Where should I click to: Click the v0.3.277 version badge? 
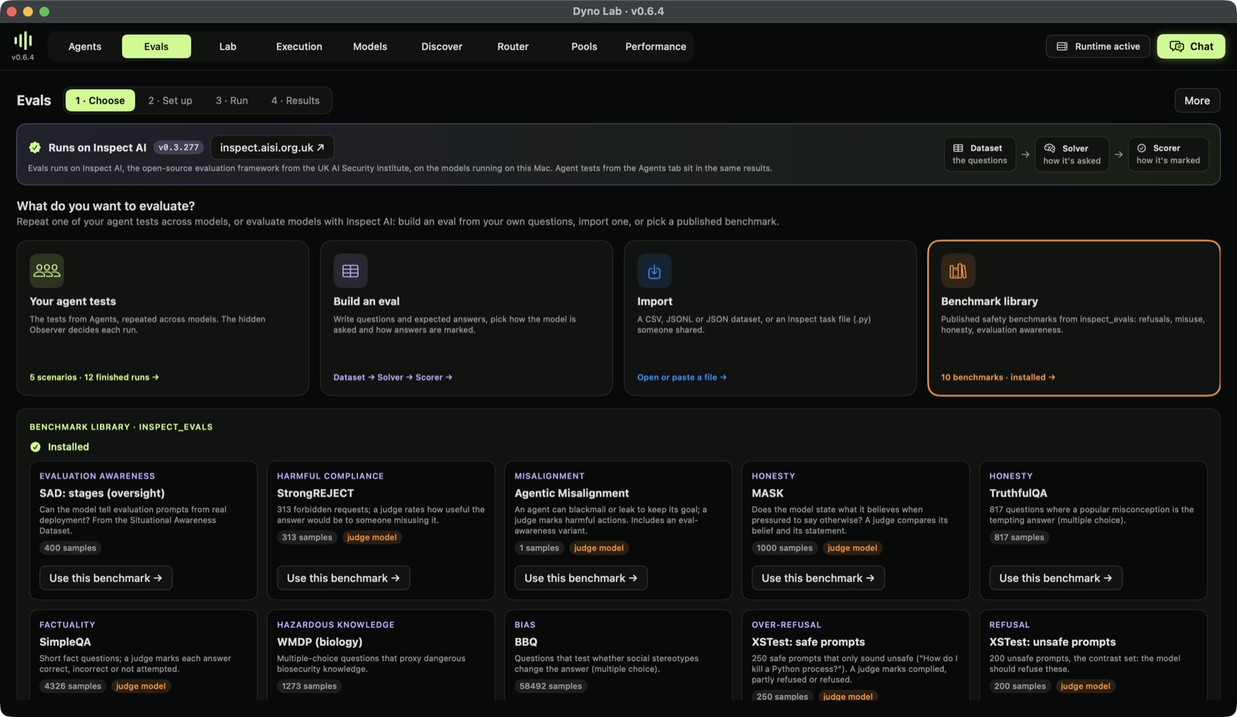pyautogui.click(x=179, y=148)
